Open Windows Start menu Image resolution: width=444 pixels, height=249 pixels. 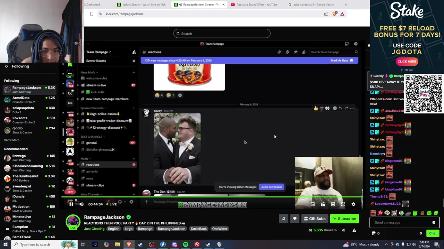5,245
